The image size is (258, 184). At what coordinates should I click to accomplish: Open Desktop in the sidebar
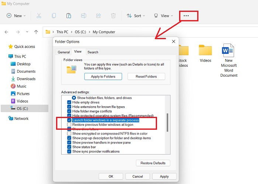pos(21,64)
